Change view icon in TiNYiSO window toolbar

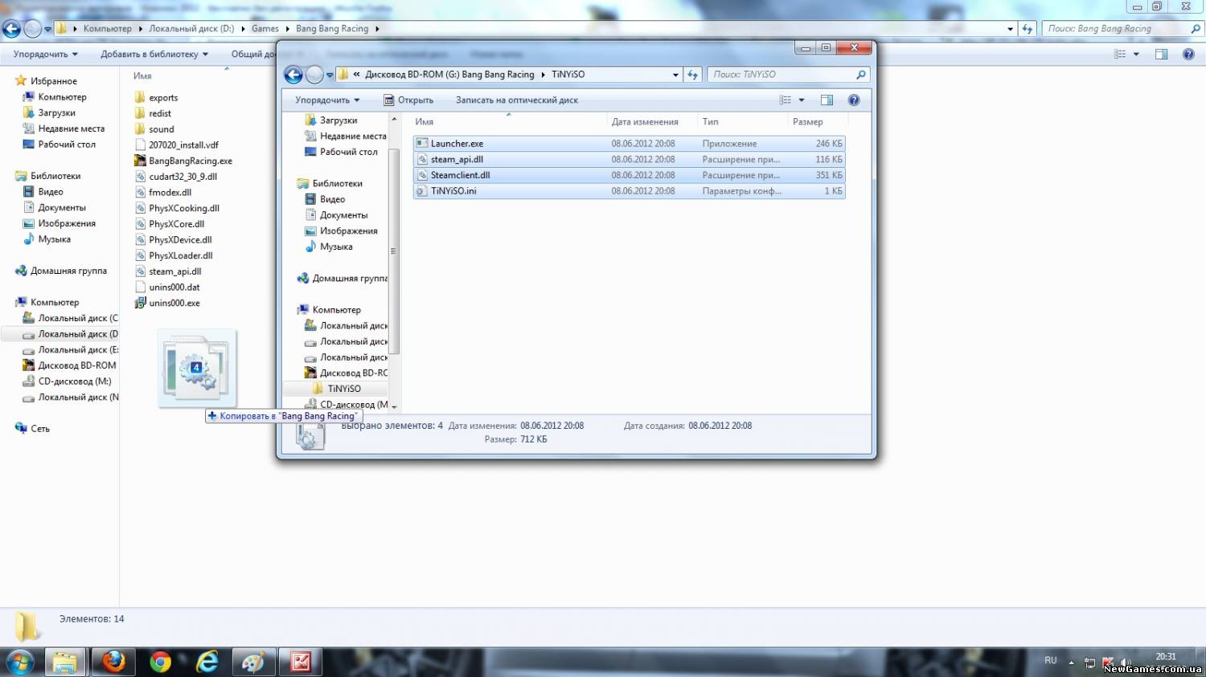coord(786,100)
